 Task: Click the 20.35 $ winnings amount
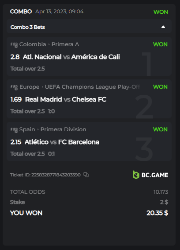pyautogui.click(x=157, y=213)
